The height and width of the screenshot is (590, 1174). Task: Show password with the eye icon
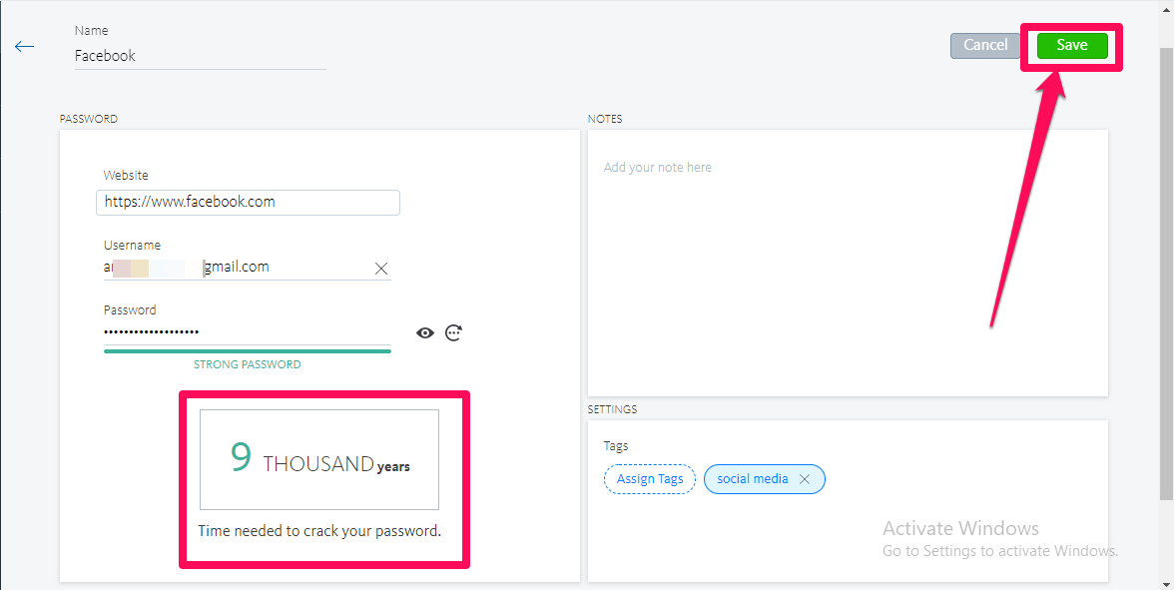coord(425,333)
